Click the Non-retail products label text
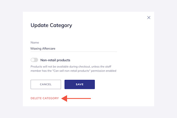The width and height of the screenshot is (177, 118). pos(55,60)
